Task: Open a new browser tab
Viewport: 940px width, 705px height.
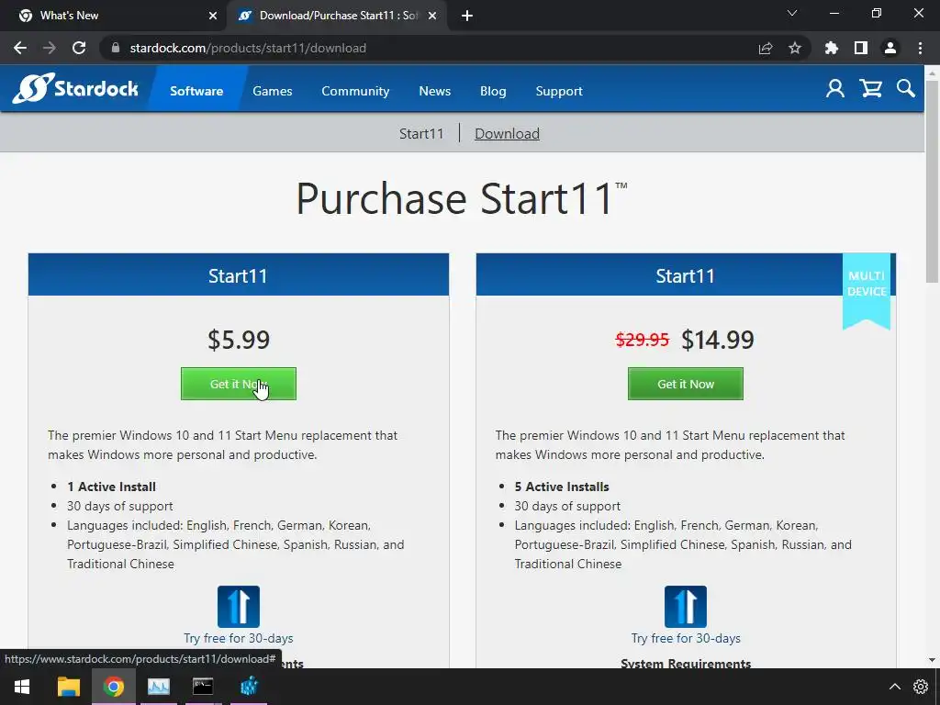Action: (x=467, y=17)
